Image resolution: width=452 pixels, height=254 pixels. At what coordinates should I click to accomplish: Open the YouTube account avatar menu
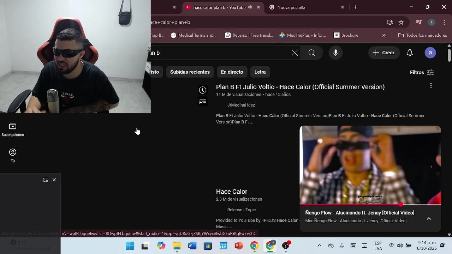[430, 53]
